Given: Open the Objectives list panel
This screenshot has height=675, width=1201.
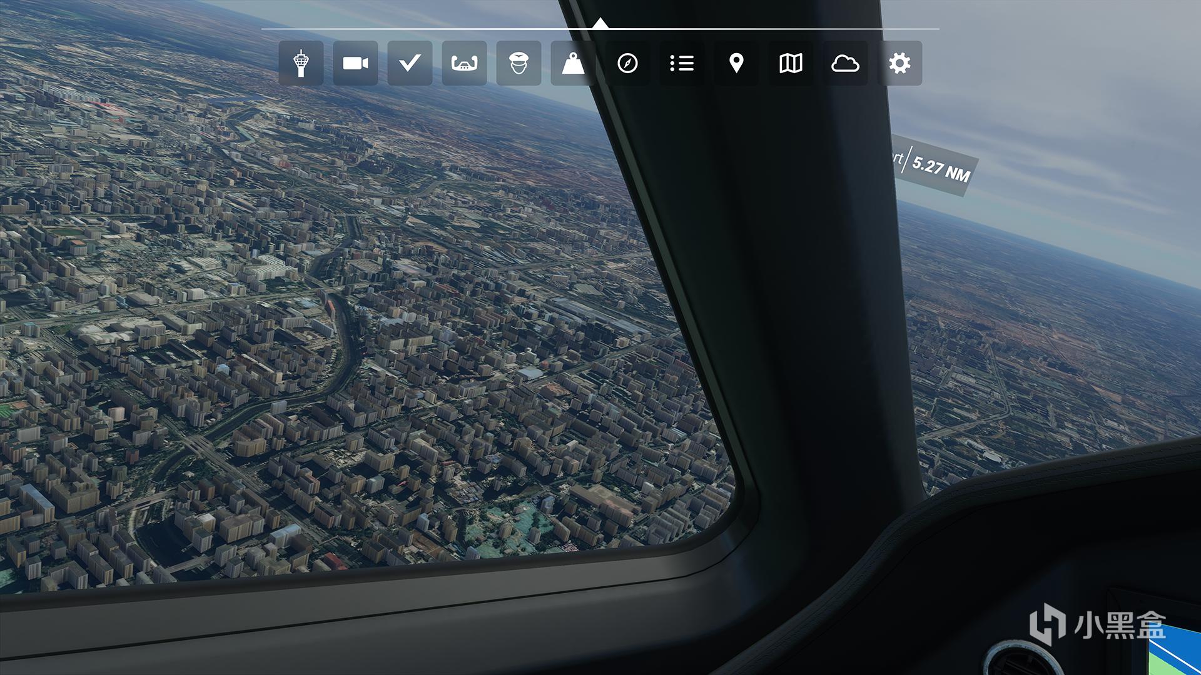Looking at the screenshot, I should [x=682, y=63].
